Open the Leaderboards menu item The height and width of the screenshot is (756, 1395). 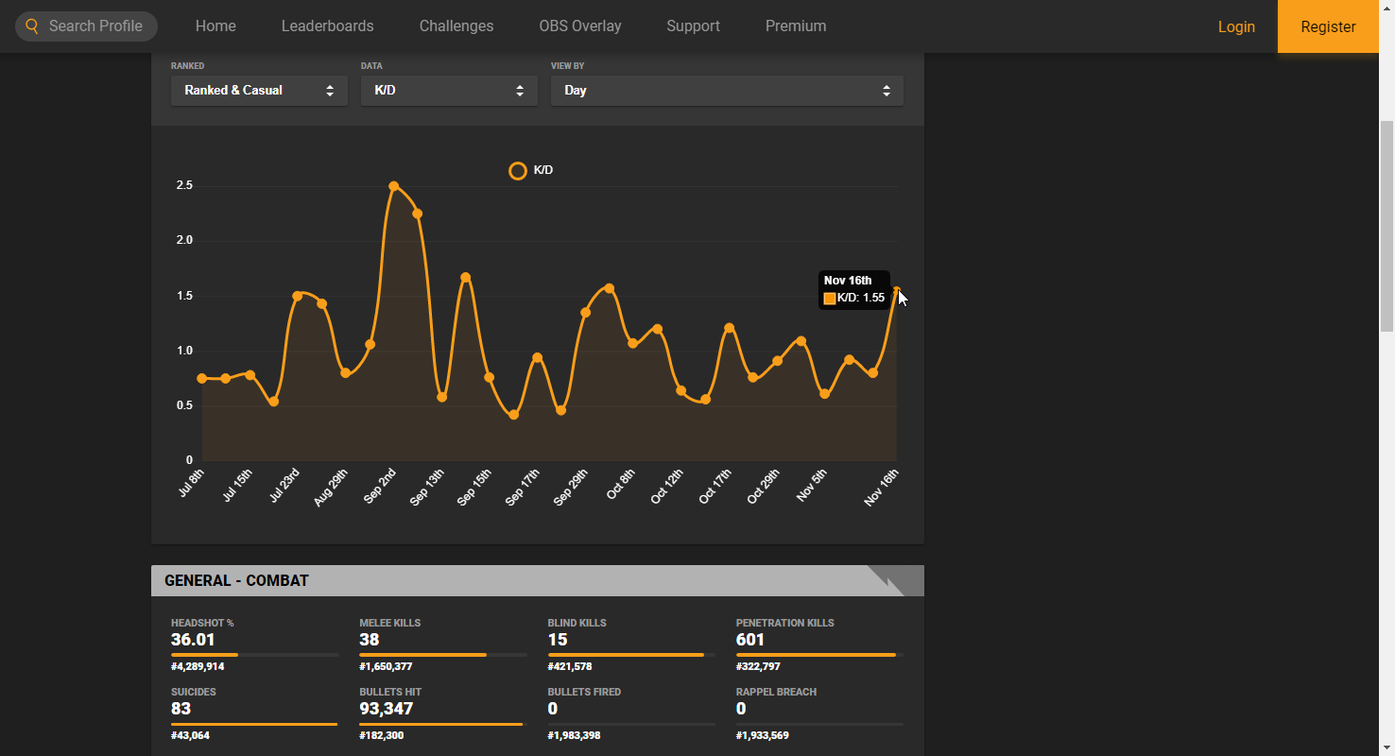click(x=327, y=26)
